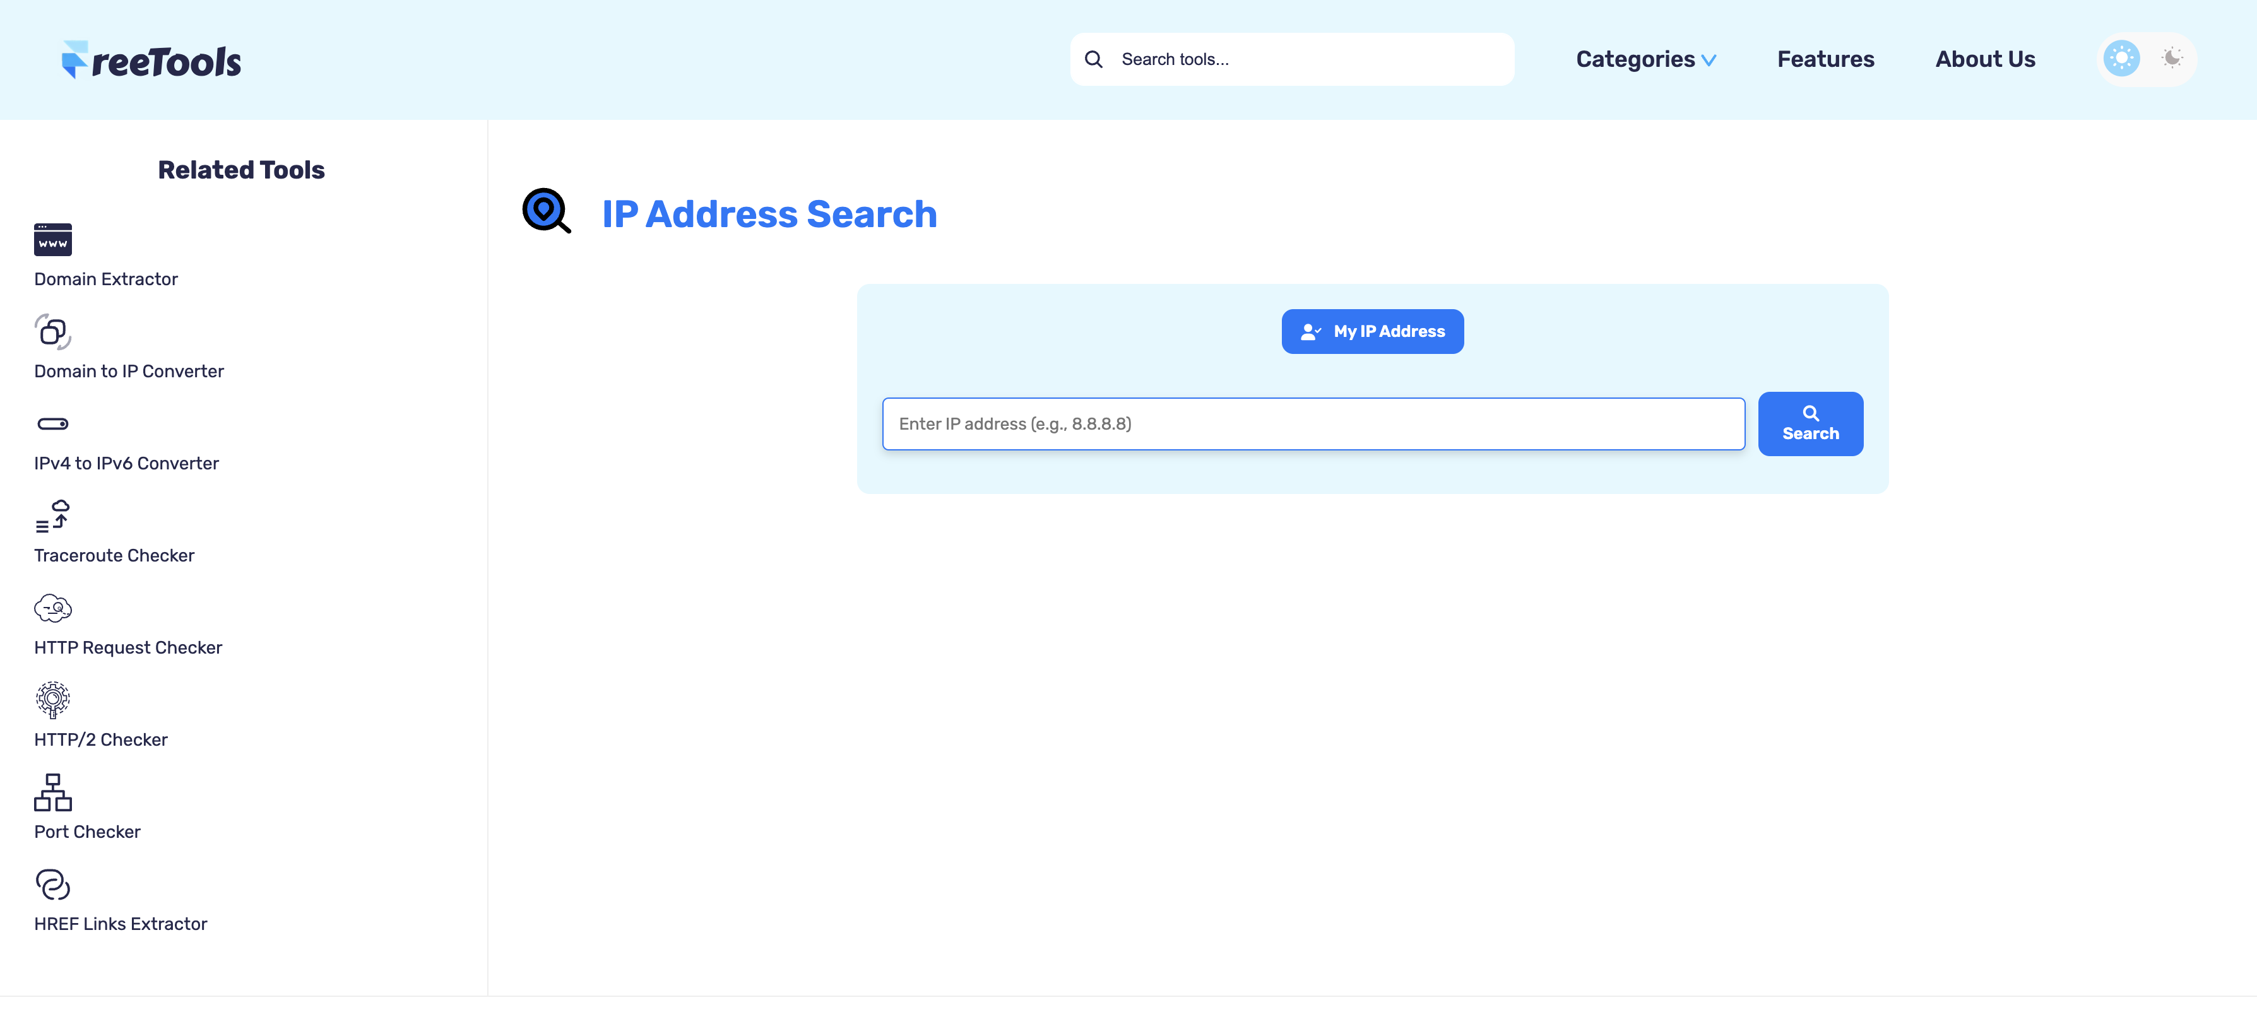Viewport: 2257px width, 1012px height.
Task: Click the HTTP/2 Checker gear icon
Action: click(x=52, y=700)
